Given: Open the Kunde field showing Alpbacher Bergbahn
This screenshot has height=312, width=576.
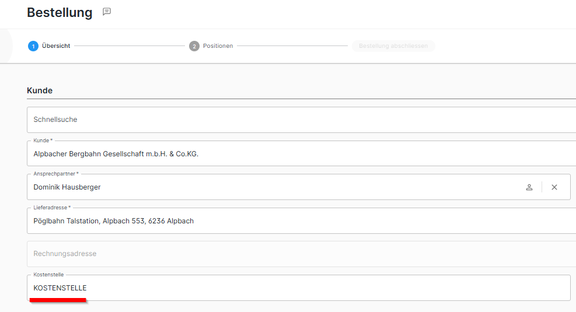Looking at the screenshot, I should (x=292, y=154).
